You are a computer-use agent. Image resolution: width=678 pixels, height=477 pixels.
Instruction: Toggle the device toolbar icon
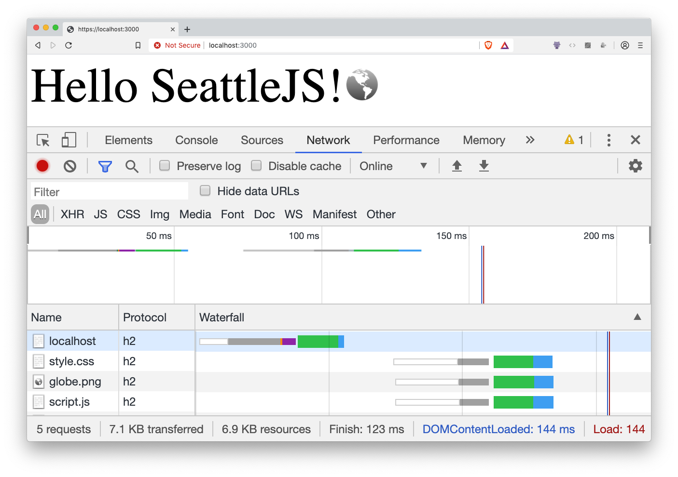tap(69, 140)
